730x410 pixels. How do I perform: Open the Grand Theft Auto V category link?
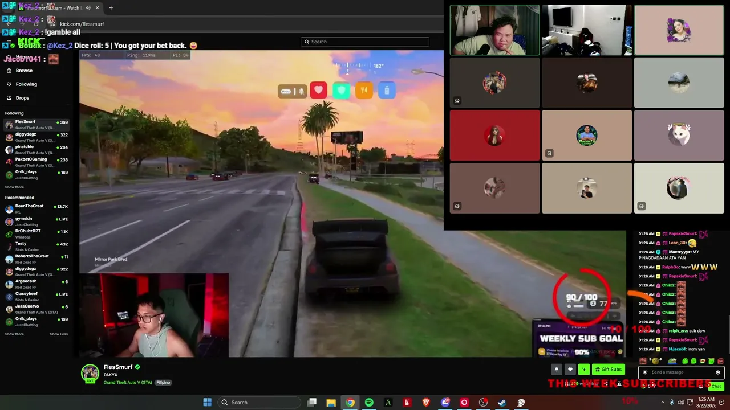(128, 383)
